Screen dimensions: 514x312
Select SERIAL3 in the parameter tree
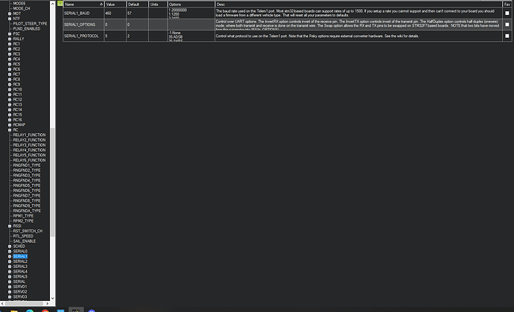pyautogui.click(x=20, y=267)
